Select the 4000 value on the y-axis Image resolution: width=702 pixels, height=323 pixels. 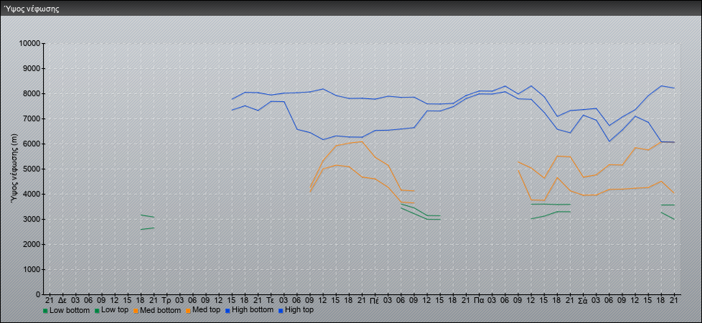coord(32,194)
